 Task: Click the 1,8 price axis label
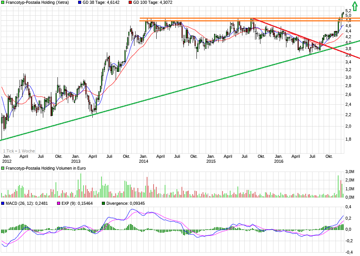click(348, 139)
